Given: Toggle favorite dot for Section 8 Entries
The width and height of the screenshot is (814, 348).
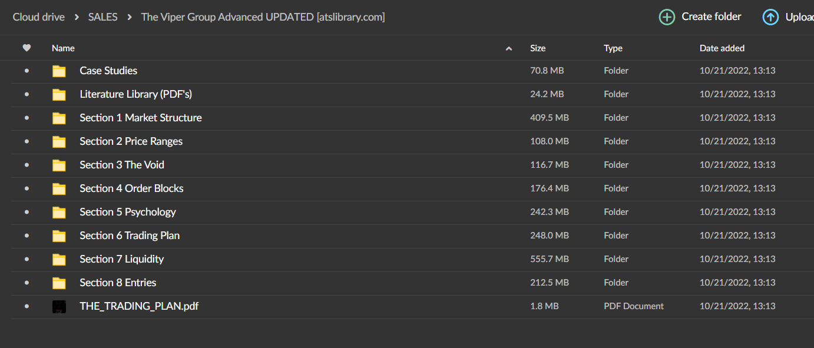Looking at the screenshot, I should [27, 283].
